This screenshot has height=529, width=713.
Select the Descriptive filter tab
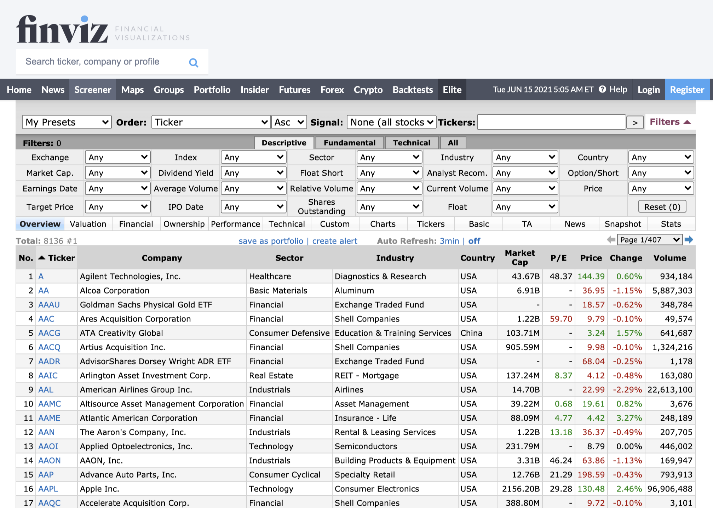click(284, 143)
